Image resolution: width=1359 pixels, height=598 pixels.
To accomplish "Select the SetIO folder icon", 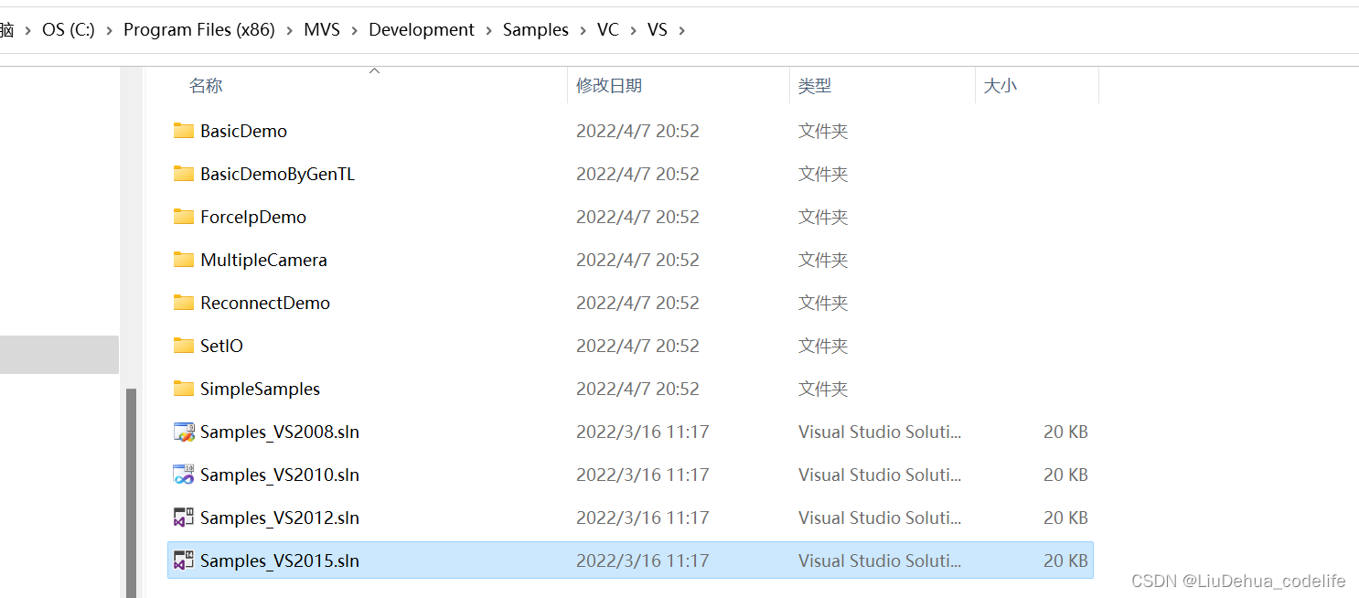I will (184, 346).
